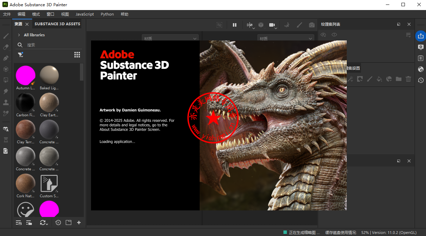Open the 材质 dropdown in the right viewport
Viewport: 426px width, 236px height.
(x=286, y=38)
